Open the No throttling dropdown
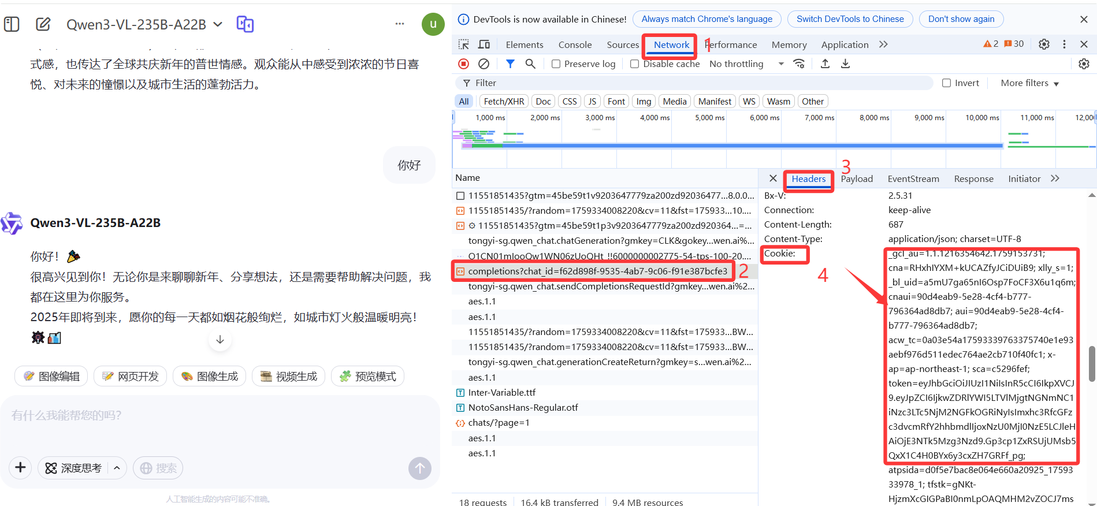The image size is (1097, 506). [746, 64]
